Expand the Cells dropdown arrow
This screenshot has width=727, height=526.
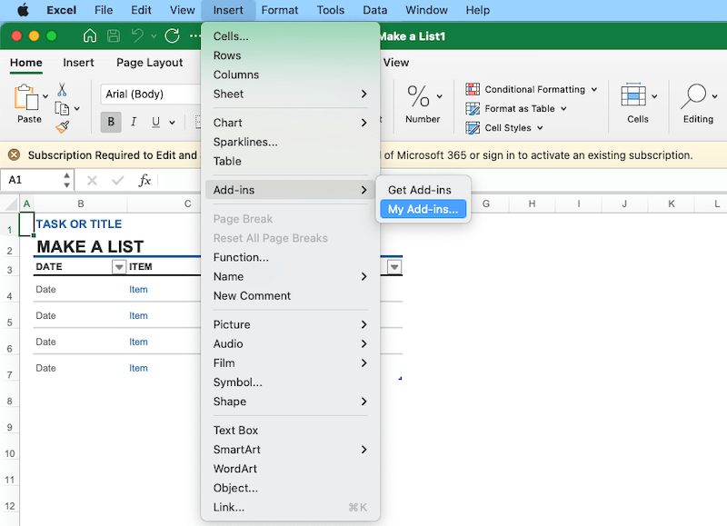point(654,96)
